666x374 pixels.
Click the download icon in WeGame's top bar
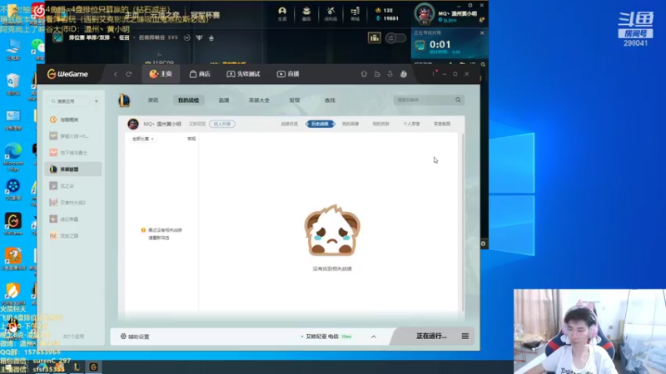[390, 74]
